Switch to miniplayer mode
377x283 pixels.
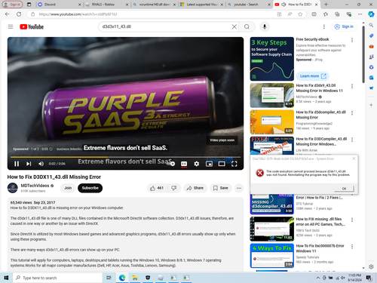tap(209, 164)
